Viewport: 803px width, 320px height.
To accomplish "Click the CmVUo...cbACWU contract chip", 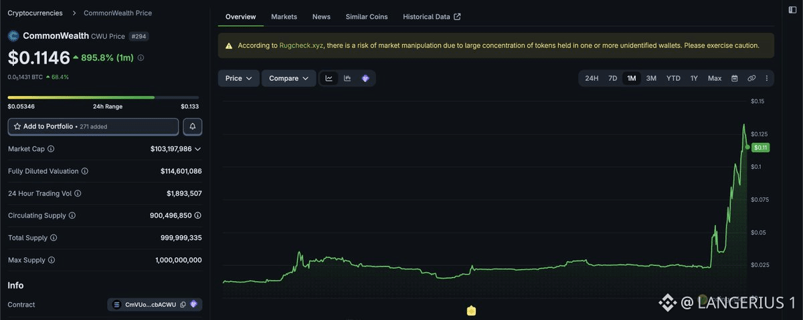I will coord(155,305).
